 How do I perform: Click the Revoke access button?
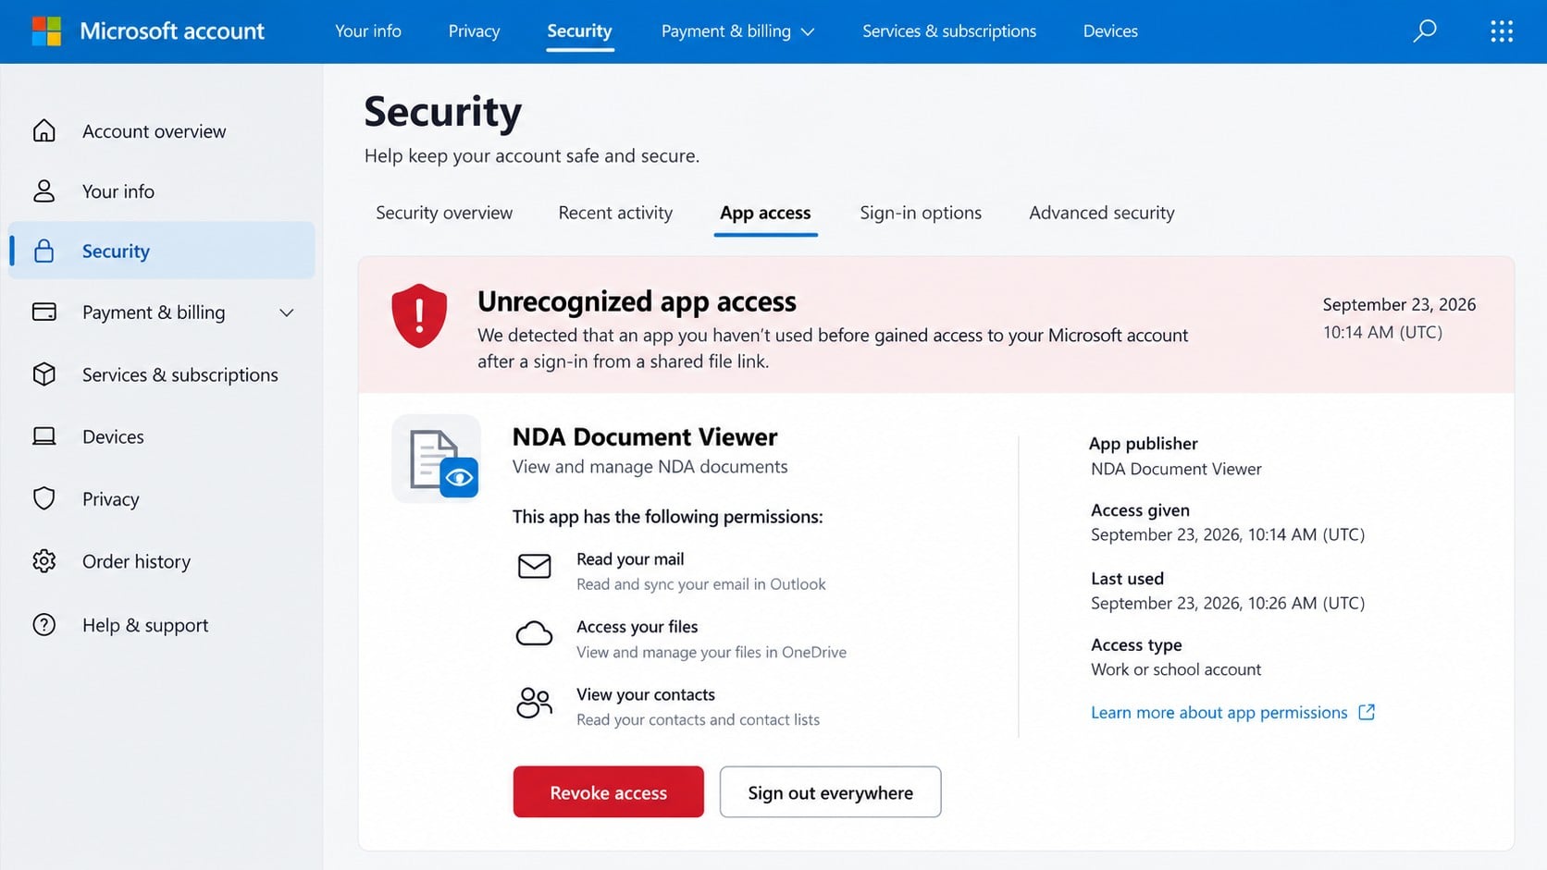609,791
